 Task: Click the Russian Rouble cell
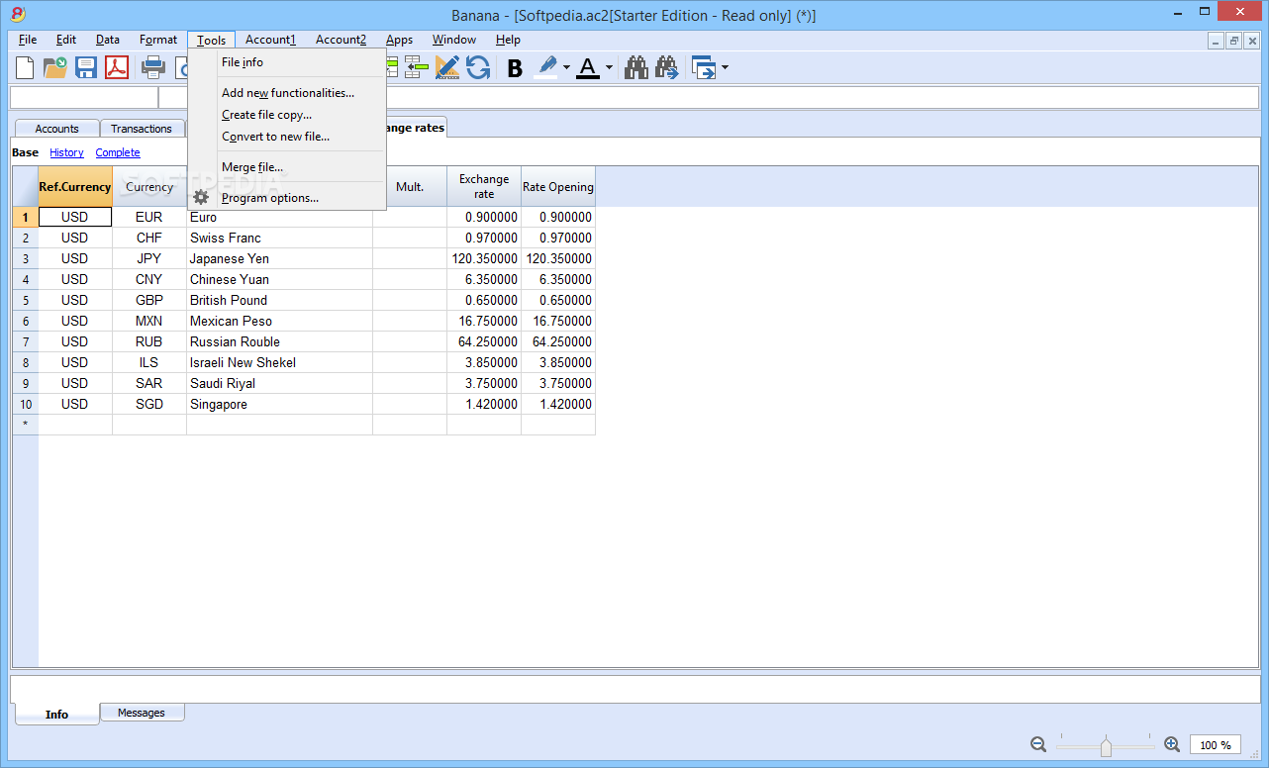click(280, 341)
